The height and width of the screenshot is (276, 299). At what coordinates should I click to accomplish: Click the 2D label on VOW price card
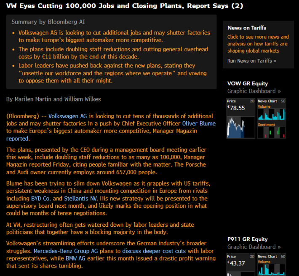[x=252, y=101]
